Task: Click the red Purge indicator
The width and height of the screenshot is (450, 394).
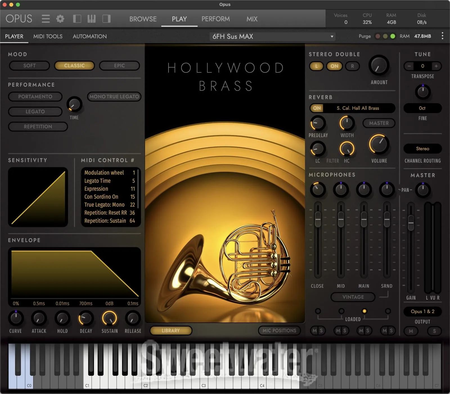Action: click(x=378, y=36)
